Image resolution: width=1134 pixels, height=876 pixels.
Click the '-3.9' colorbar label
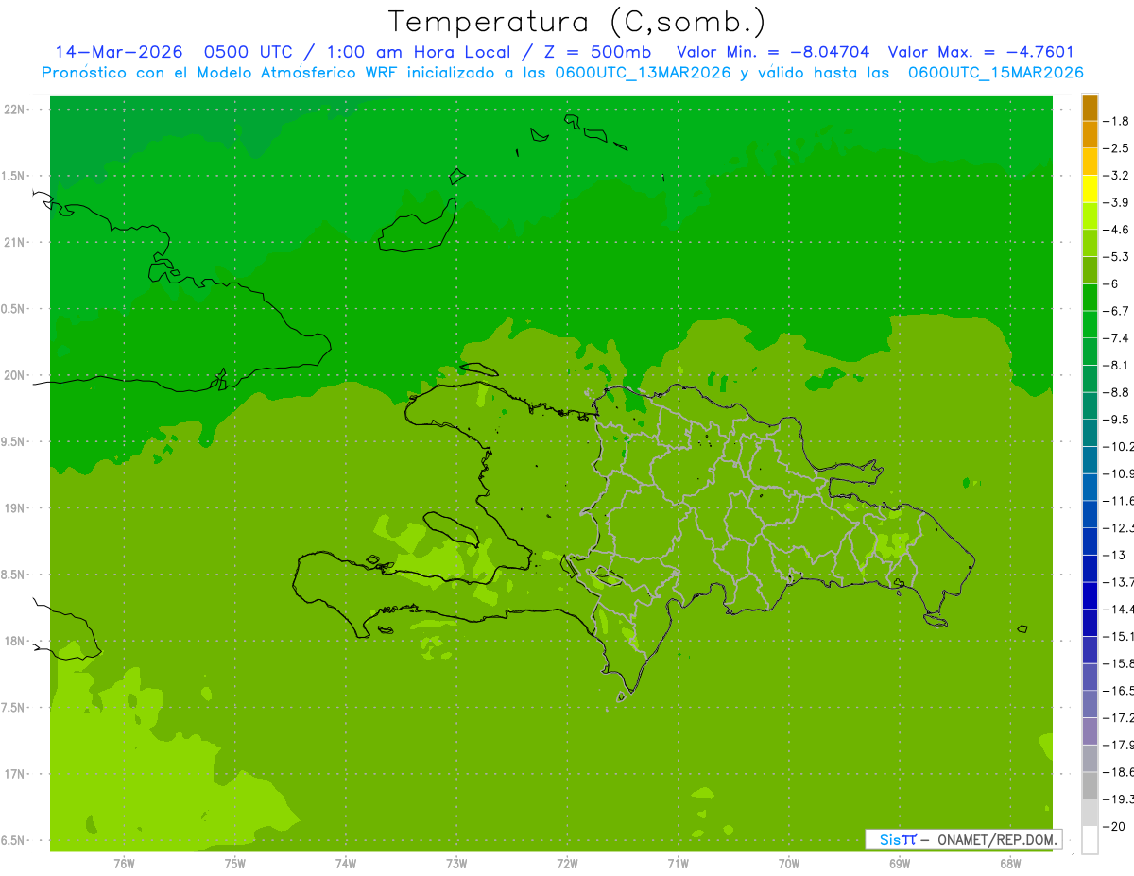pos(1117,202)
